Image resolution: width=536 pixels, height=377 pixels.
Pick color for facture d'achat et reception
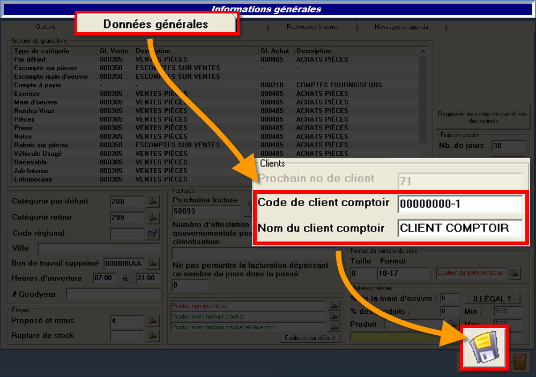coord(333,327)
